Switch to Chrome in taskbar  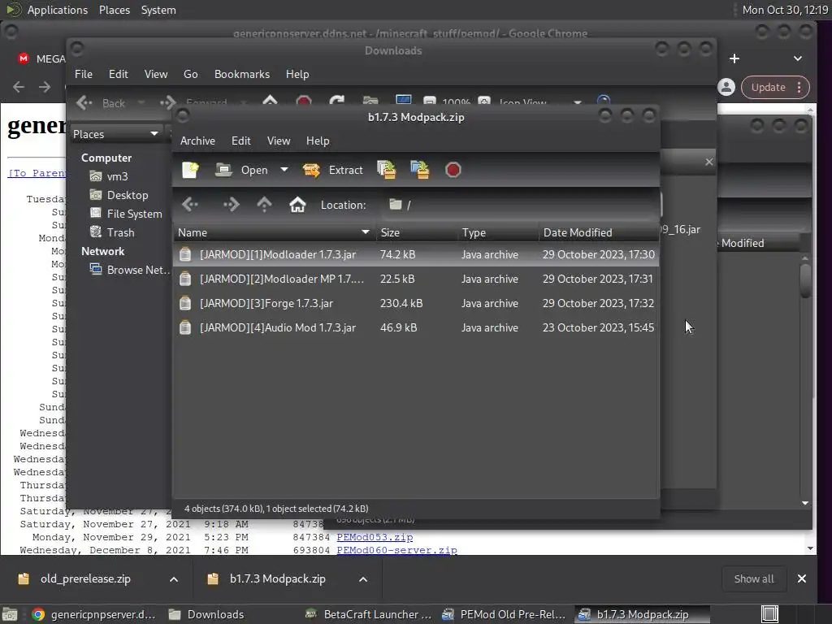click(x=93, y=614)
